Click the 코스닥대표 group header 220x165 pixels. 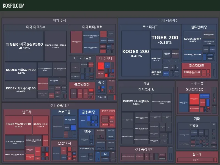click(x=196, y=66)
